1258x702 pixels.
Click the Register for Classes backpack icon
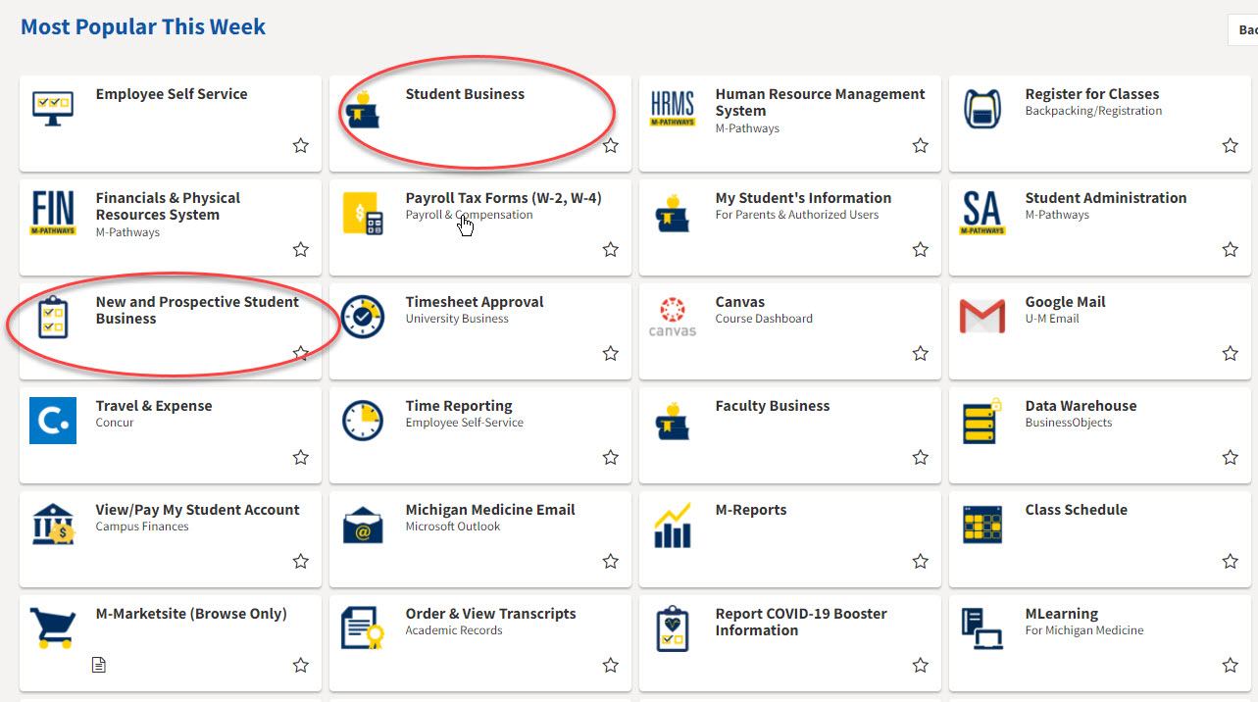[x=981, y=109]
